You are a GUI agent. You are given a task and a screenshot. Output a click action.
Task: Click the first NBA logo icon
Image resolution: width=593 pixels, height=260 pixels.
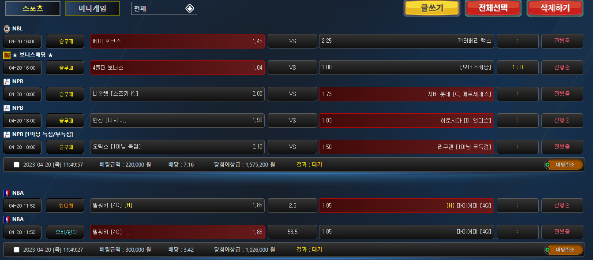pyautogui.click(x=7, y=193)
